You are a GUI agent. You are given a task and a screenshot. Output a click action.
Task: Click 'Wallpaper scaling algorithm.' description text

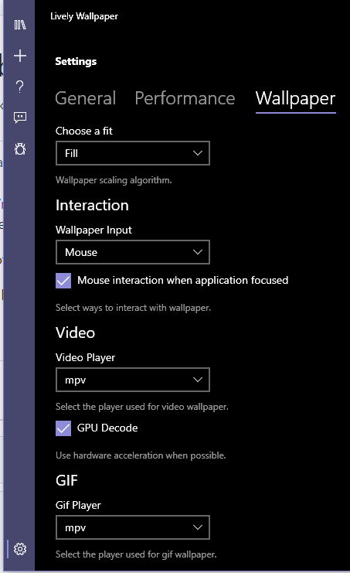coord(114,180)
